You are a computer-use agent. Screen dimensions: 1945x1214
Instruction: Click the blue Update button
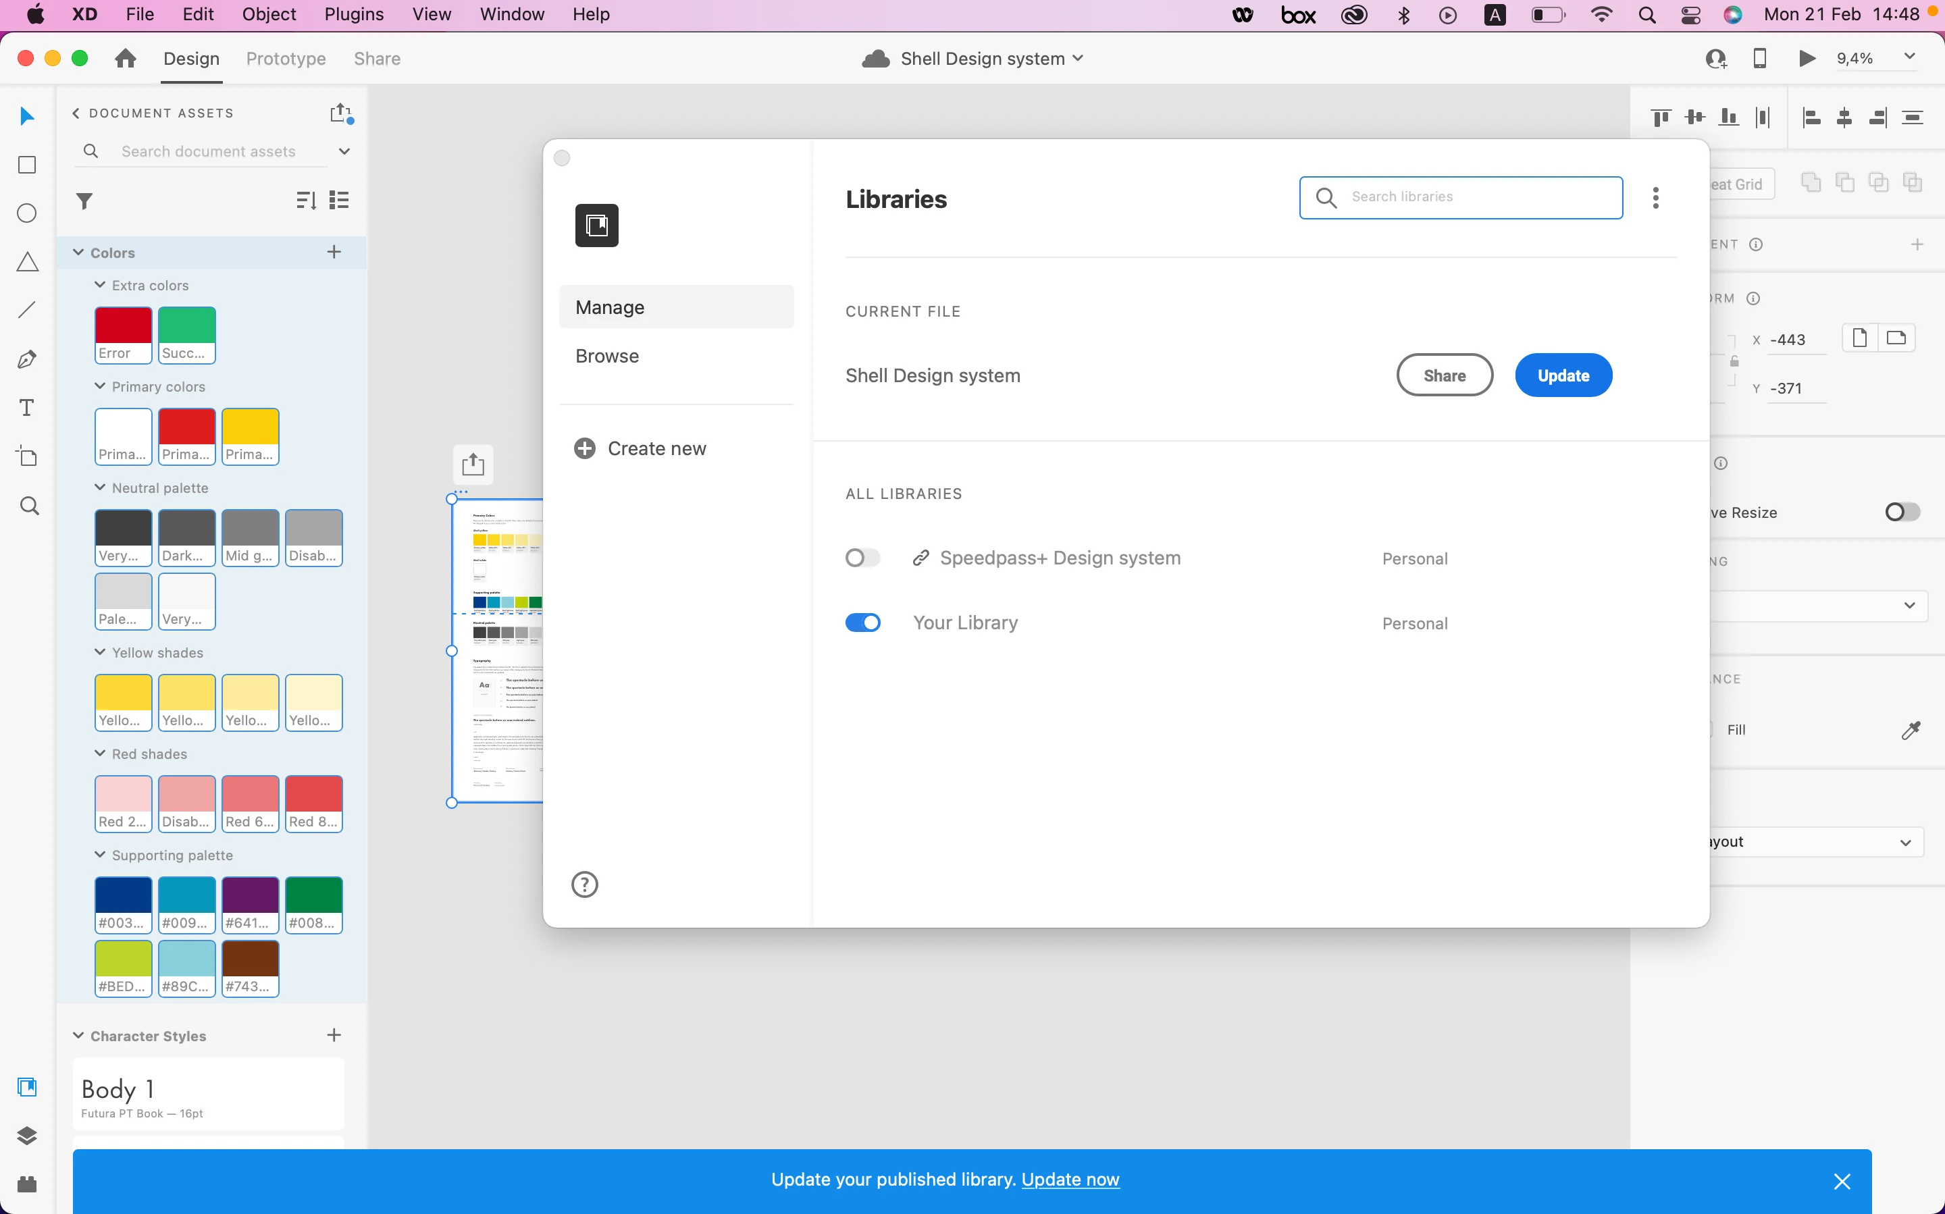click(x=1563, y=376)
